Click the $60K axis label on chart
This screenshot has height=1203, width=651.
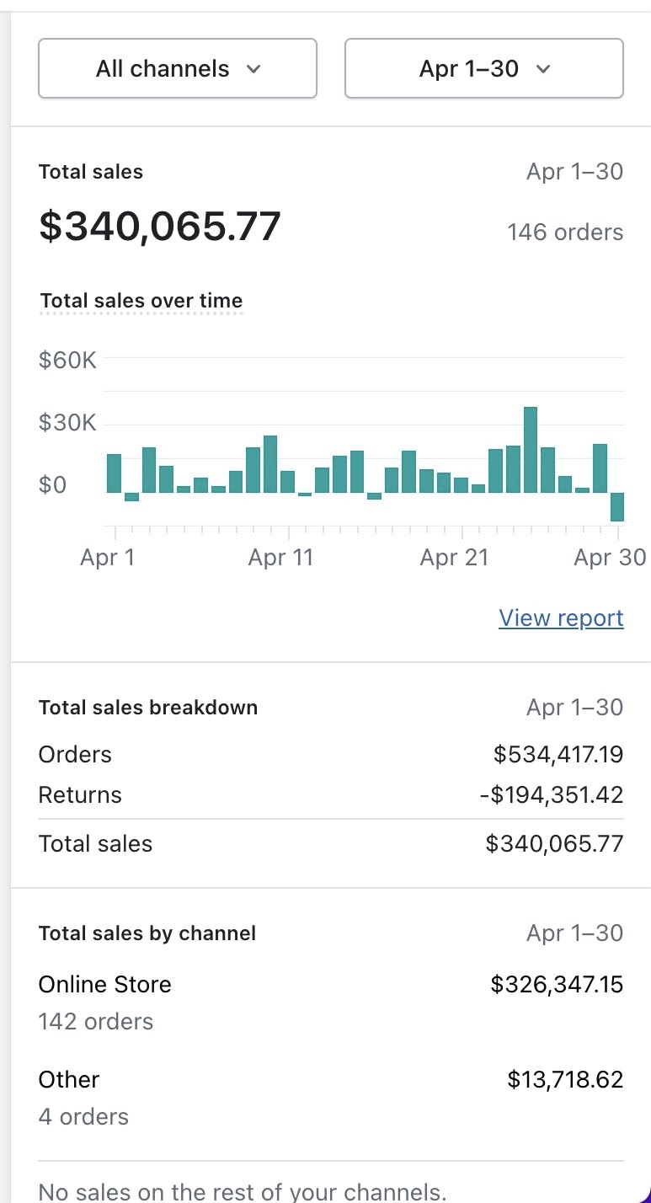click(x=67, y=361)
